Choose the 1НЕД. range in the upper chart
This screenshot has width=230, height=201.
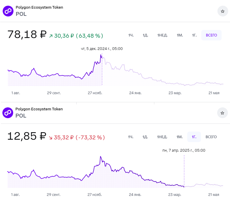click(162, 35)
